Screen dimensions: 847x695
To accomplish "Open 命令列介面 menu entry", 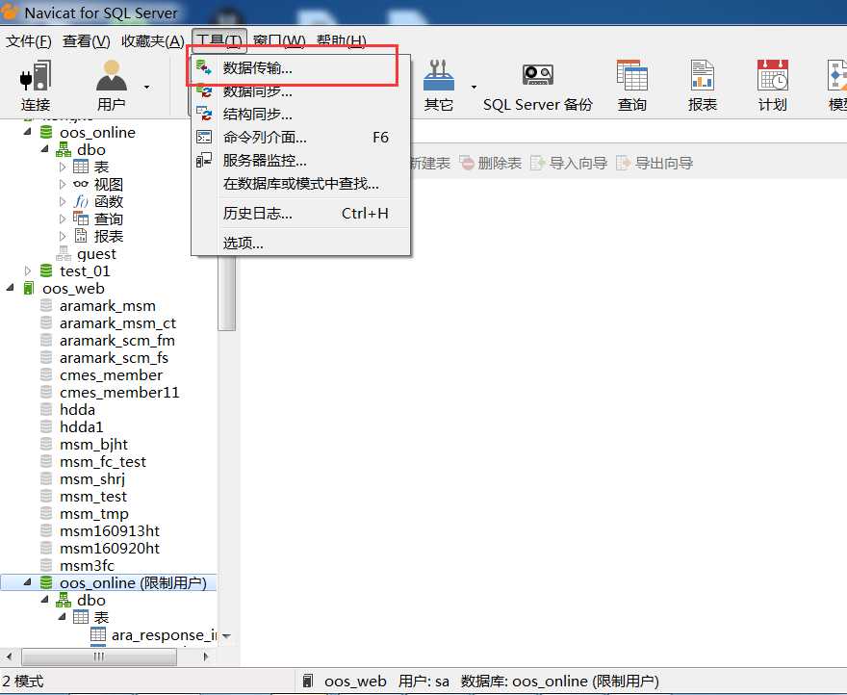I will (x=301, y=138).
